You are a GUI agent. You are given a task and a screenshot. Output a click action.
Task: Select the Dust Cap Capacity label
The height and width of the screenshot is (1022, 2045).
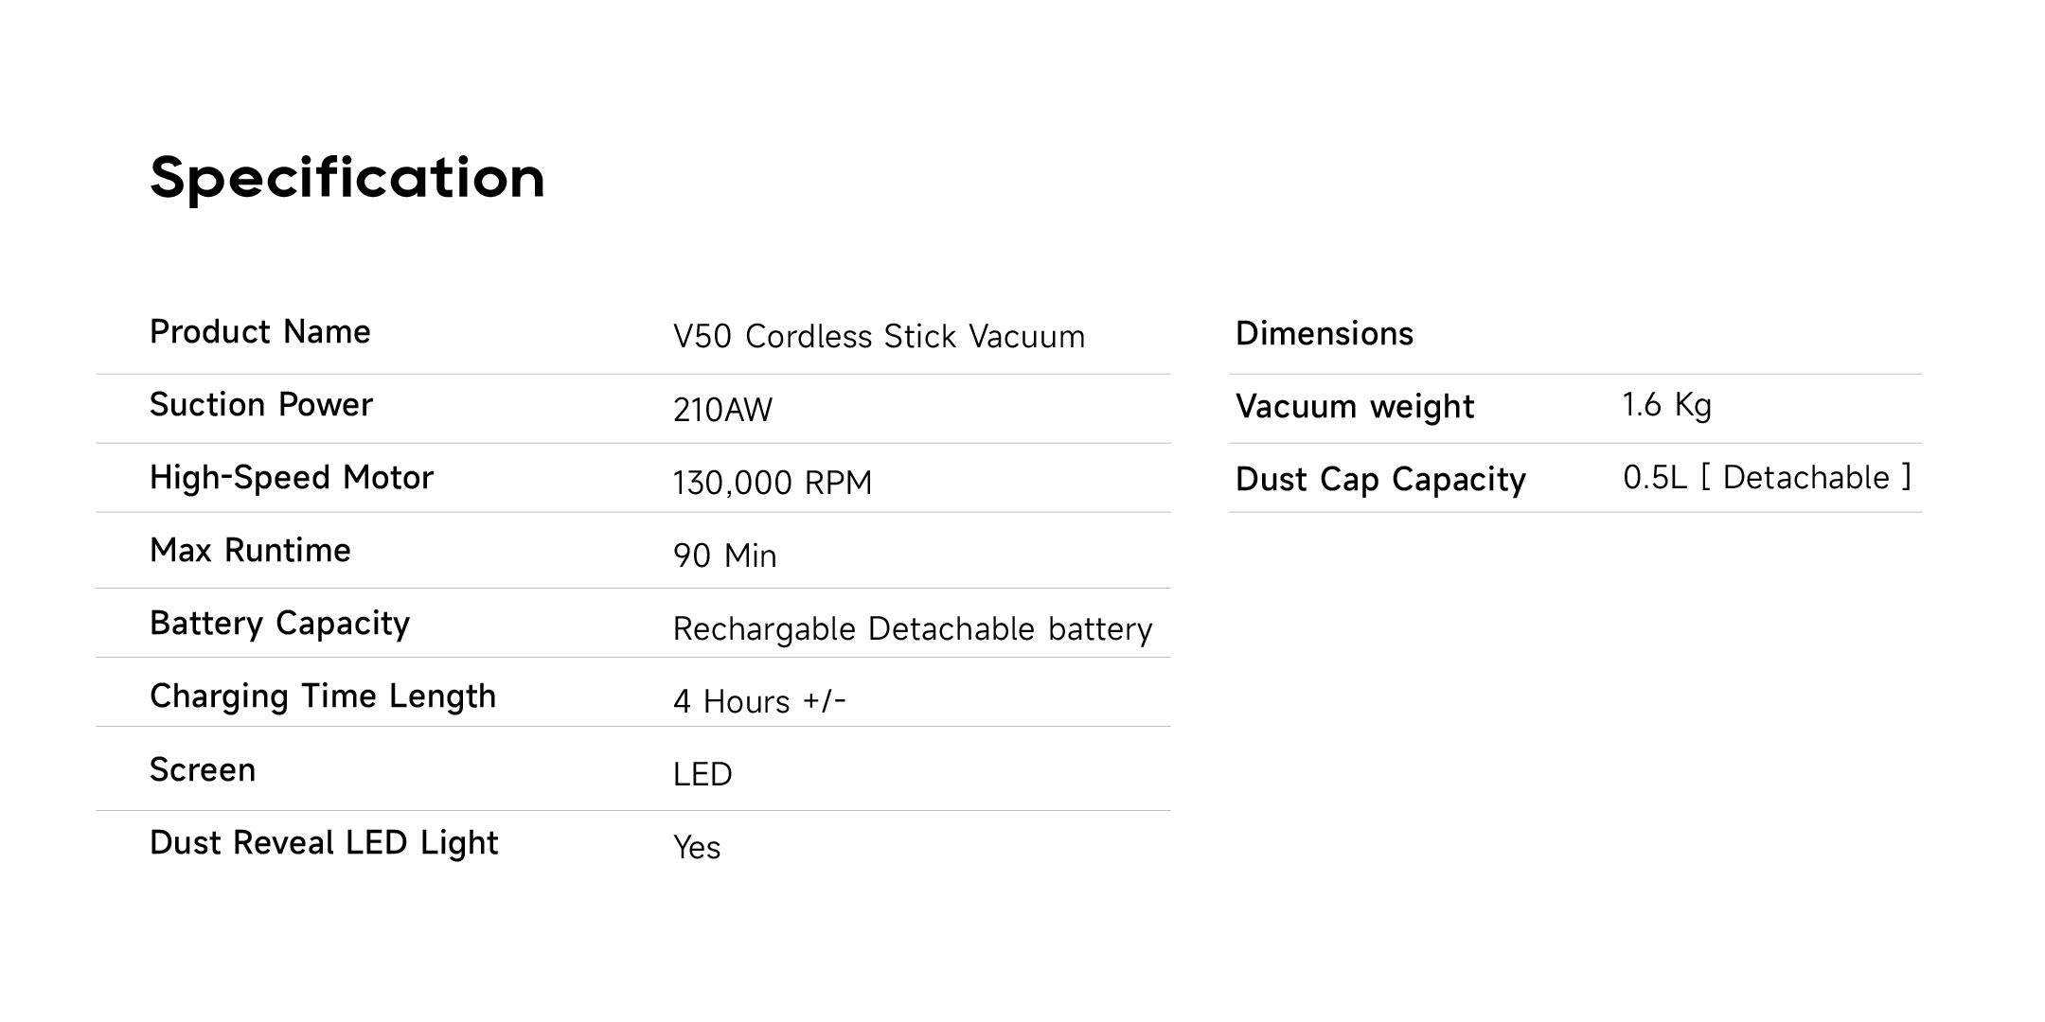click(1380, 480)
